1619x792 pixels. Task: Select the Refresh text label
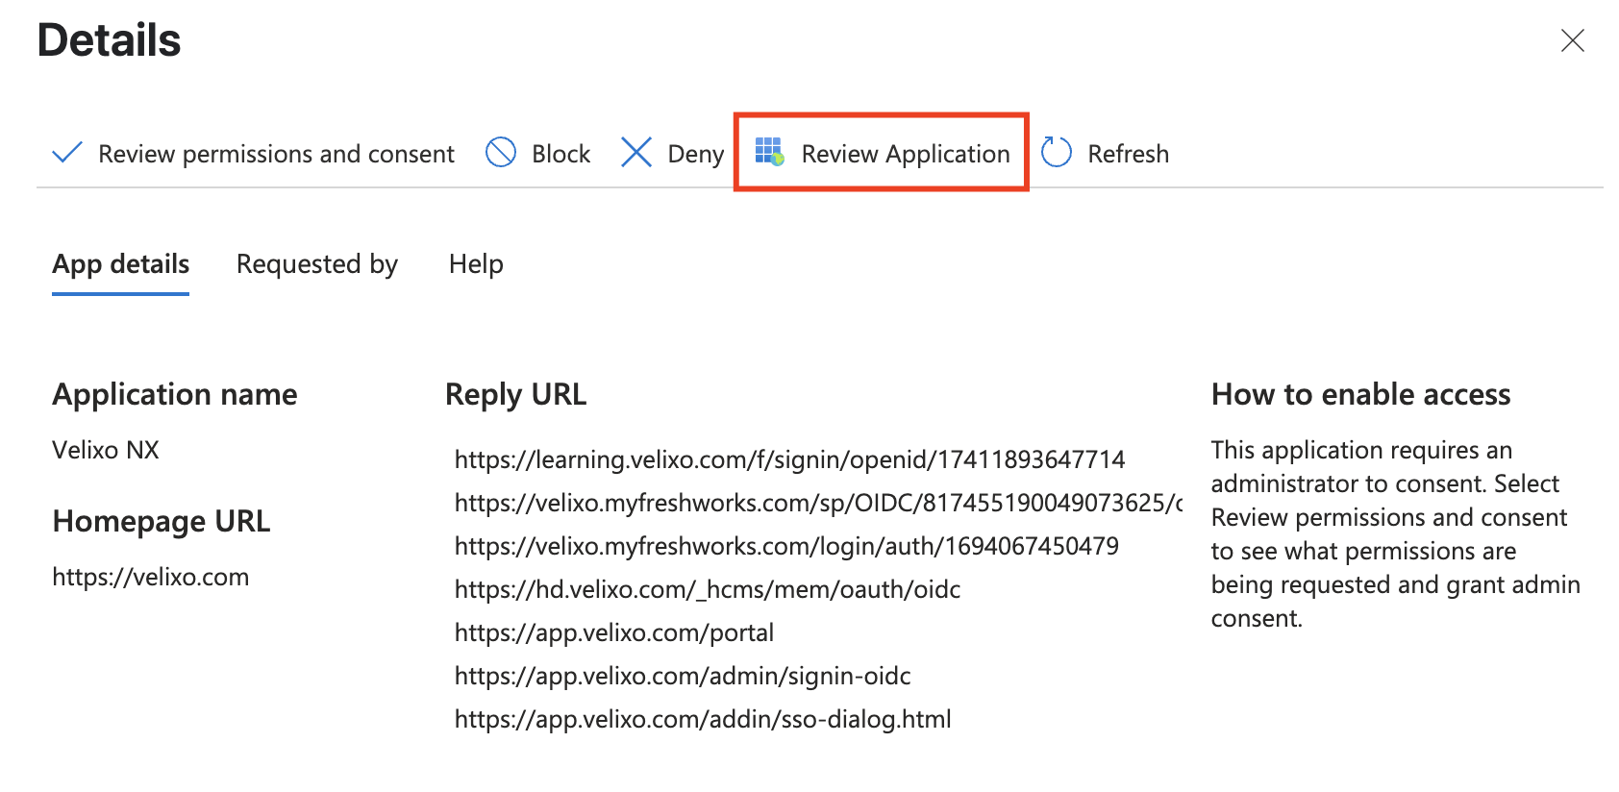point(1129,154)
